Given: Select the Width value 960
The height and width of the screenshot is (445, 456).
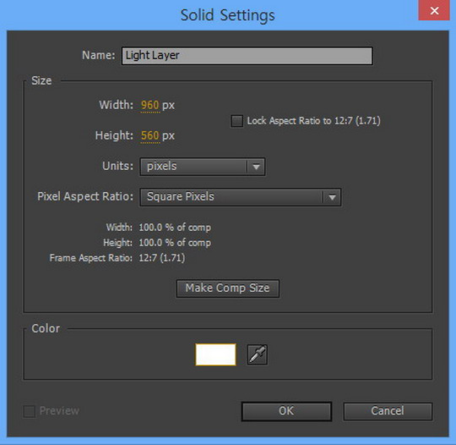Looking at the screenshot, I should [x=149, y=105].
